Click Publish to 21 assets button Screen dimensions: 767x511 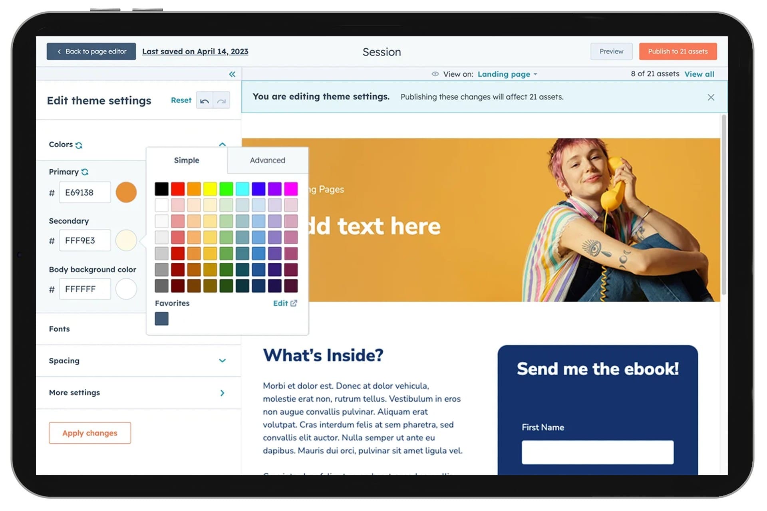click(x=678, y=51)
